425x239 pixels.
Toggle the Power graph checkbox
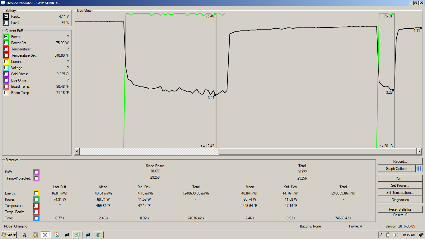6,37
